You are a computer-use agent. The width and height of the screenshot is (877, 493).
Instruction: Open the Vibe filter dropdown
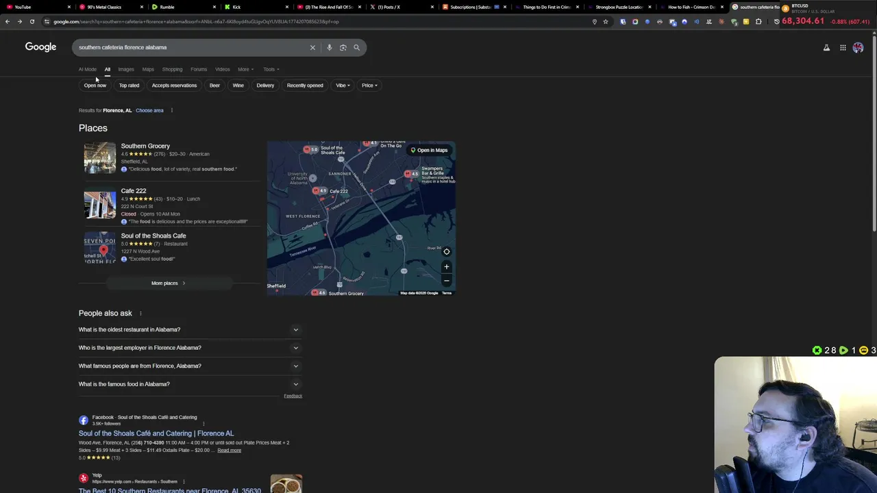[343, 86]
